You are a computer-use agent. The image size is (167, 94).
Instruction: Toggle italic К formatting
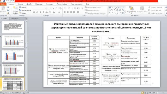click(x=37, y=12)
